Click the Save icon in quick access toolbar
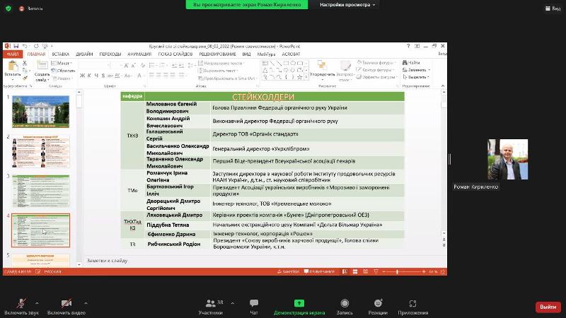 click(16, 46)
